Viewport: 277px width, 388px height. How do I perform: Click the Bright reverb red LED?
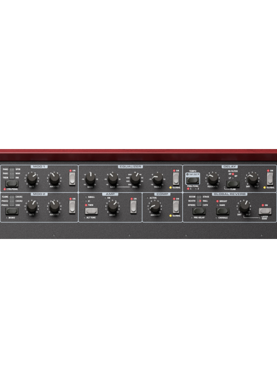pyautogui.click(x=217, y=201)
